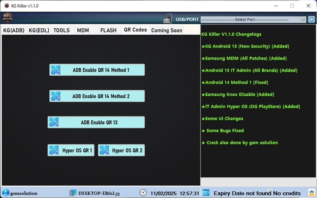Viewport: 317px width, 198px height.
Task: Switch to the KG(ADB) tab
Action: click(14, 30)
